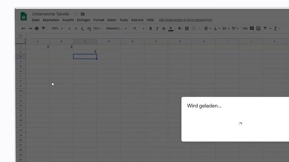Viewport: 289px width, 162px height.
Task: Open the Datei menu
Action: (x=36, y=20)
